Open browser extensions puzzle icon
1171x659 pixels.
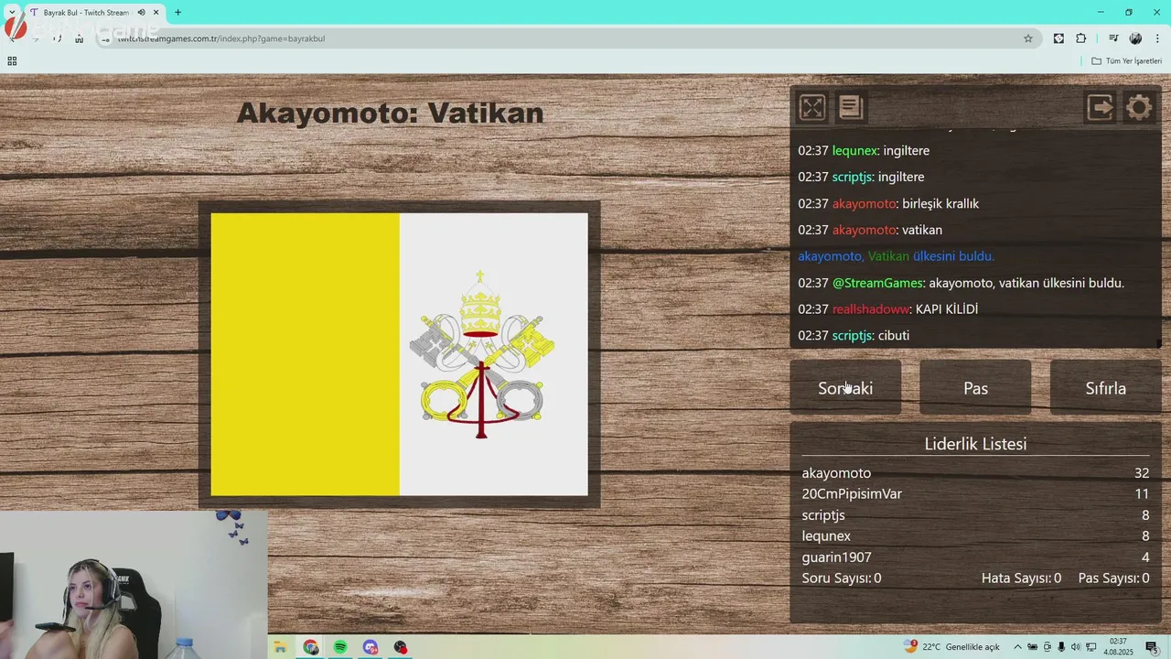pos(1081,38)
